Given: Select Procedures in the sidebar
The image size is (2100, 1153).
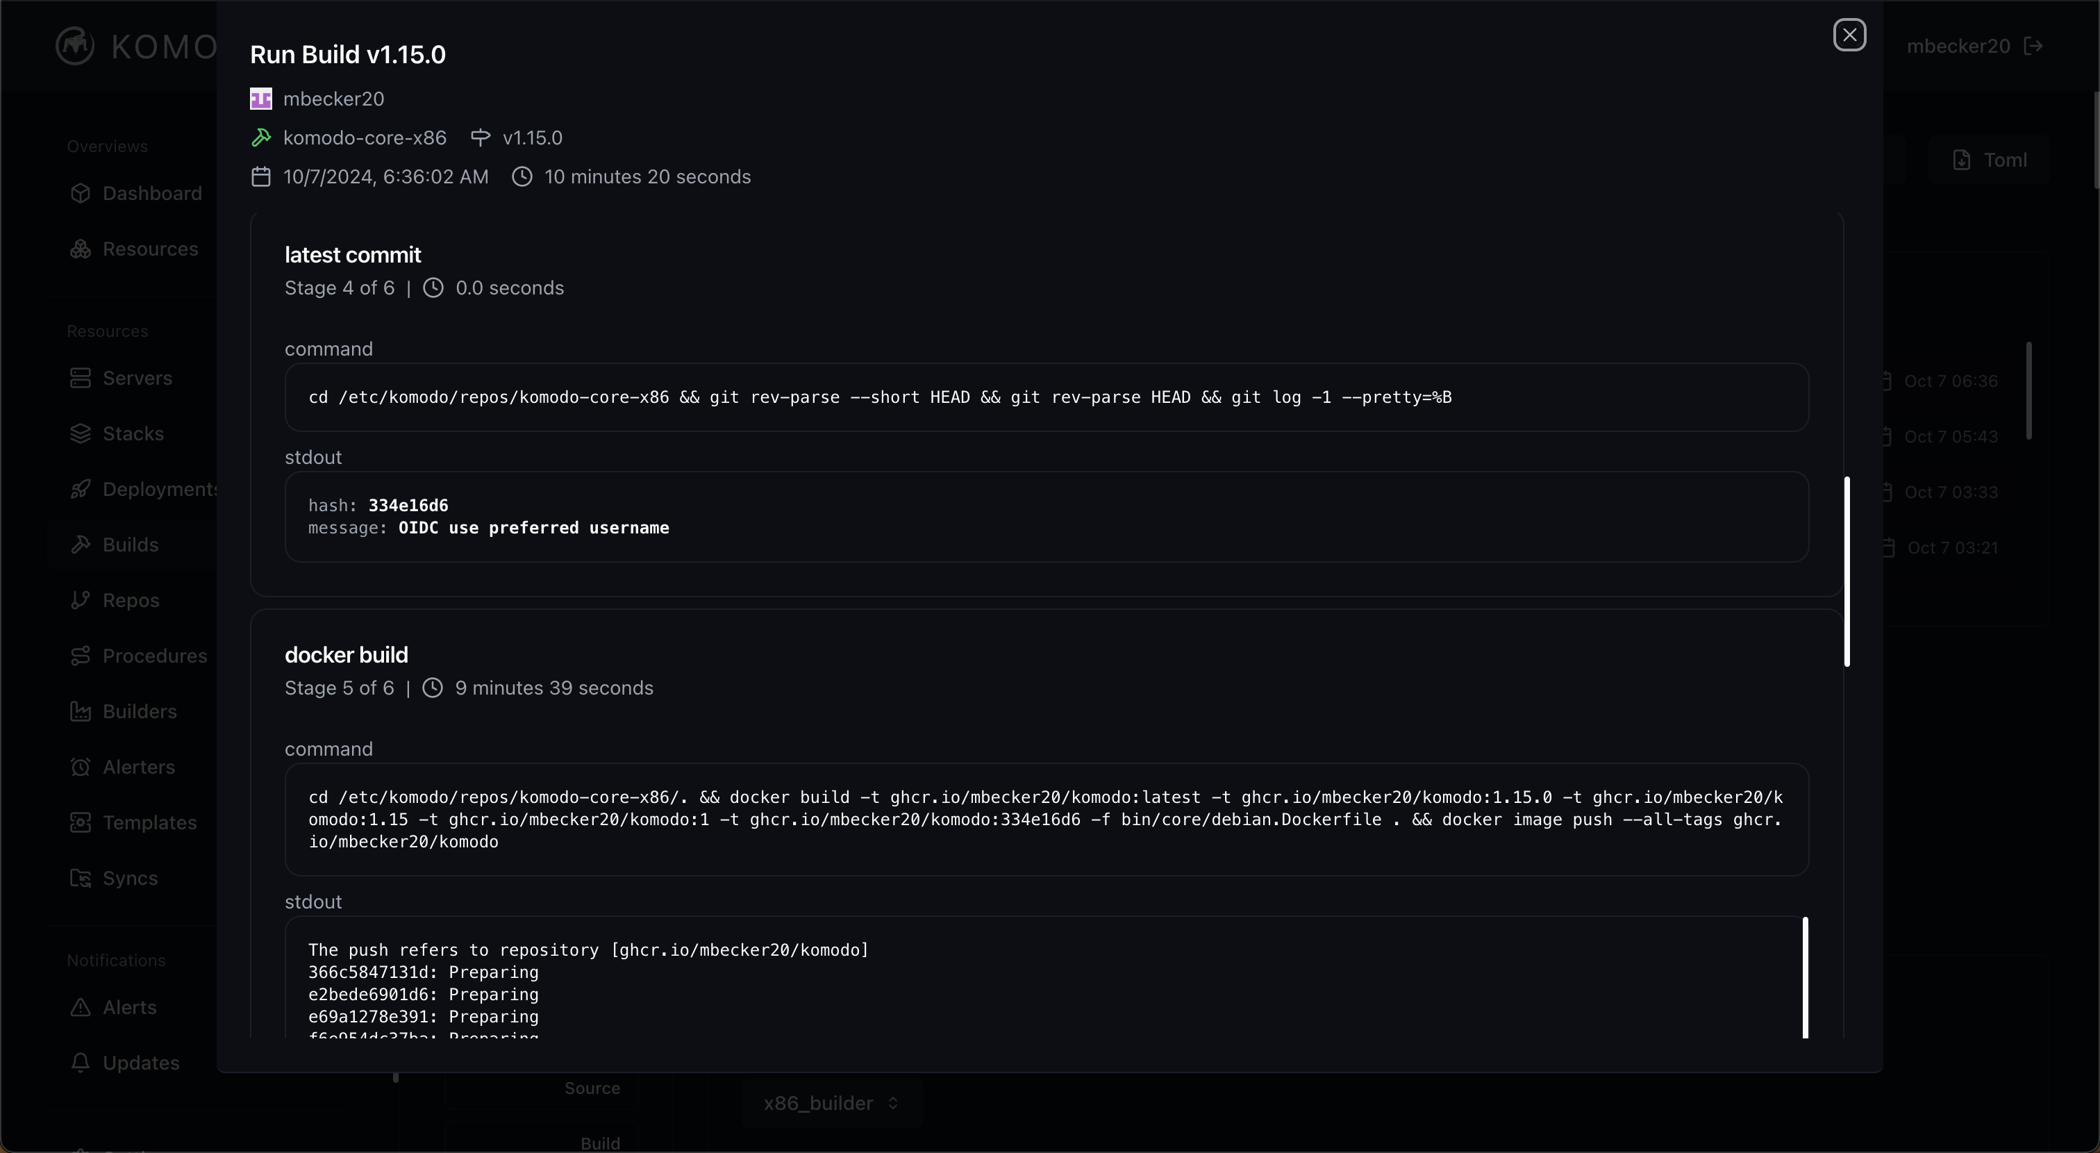Looking at the screenshot, I should pos(154,656).
